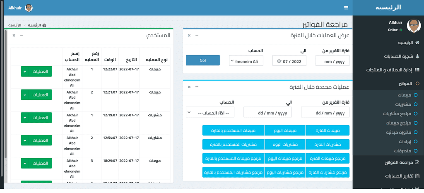Click the مبيعات الفترة button
This screenshot has width=424, height=193.
[328, 130]
